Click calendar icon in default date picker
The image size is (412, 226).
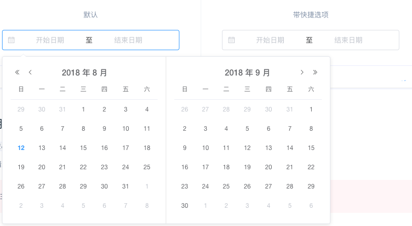coord(12,40)
